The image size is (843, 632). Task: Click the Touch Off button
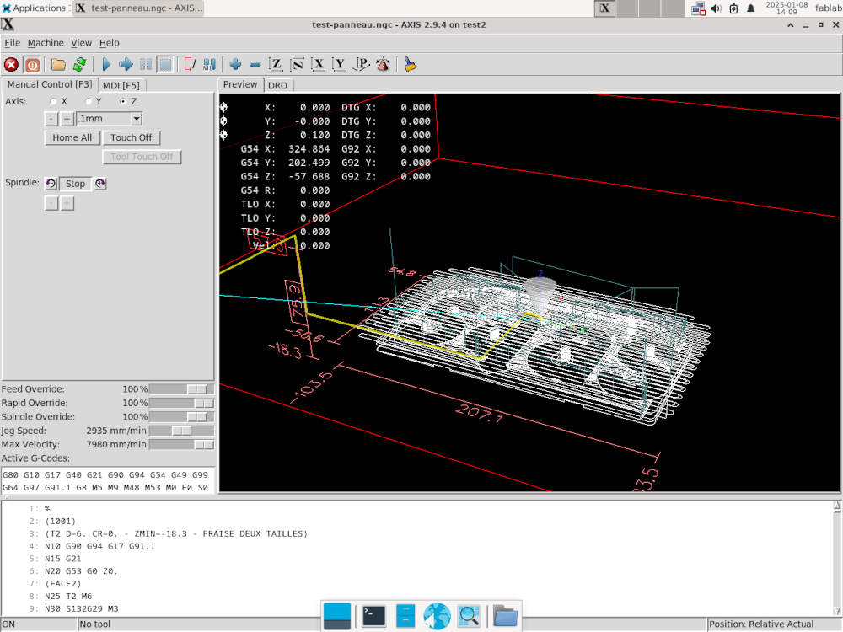point(132,137)
